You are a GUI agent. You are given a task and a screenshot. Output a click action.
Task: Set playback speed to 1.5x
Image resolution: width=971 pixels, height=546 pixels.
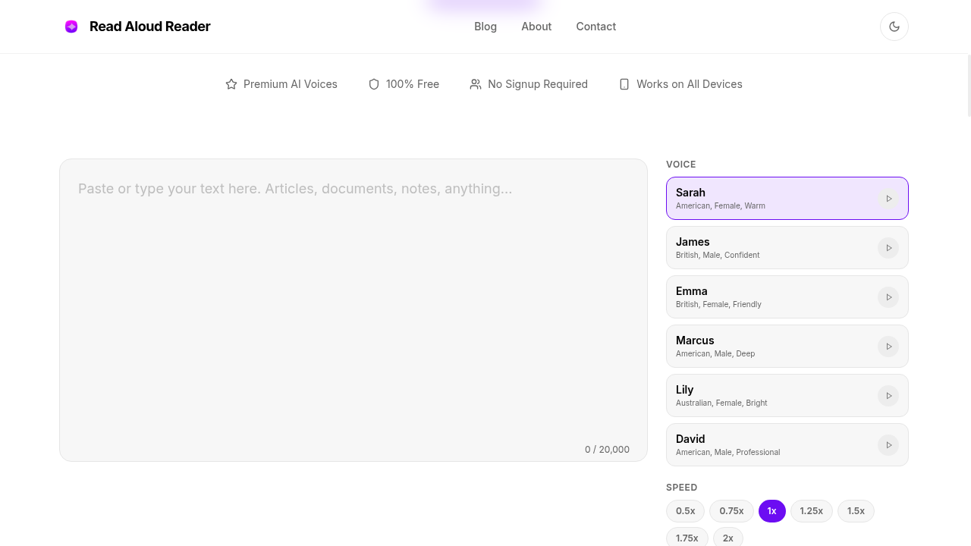[x=856, y=511]
